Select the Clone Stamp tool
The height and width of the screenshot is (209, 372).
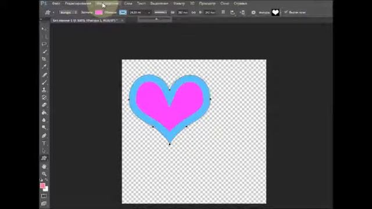[x=44, y=90]
